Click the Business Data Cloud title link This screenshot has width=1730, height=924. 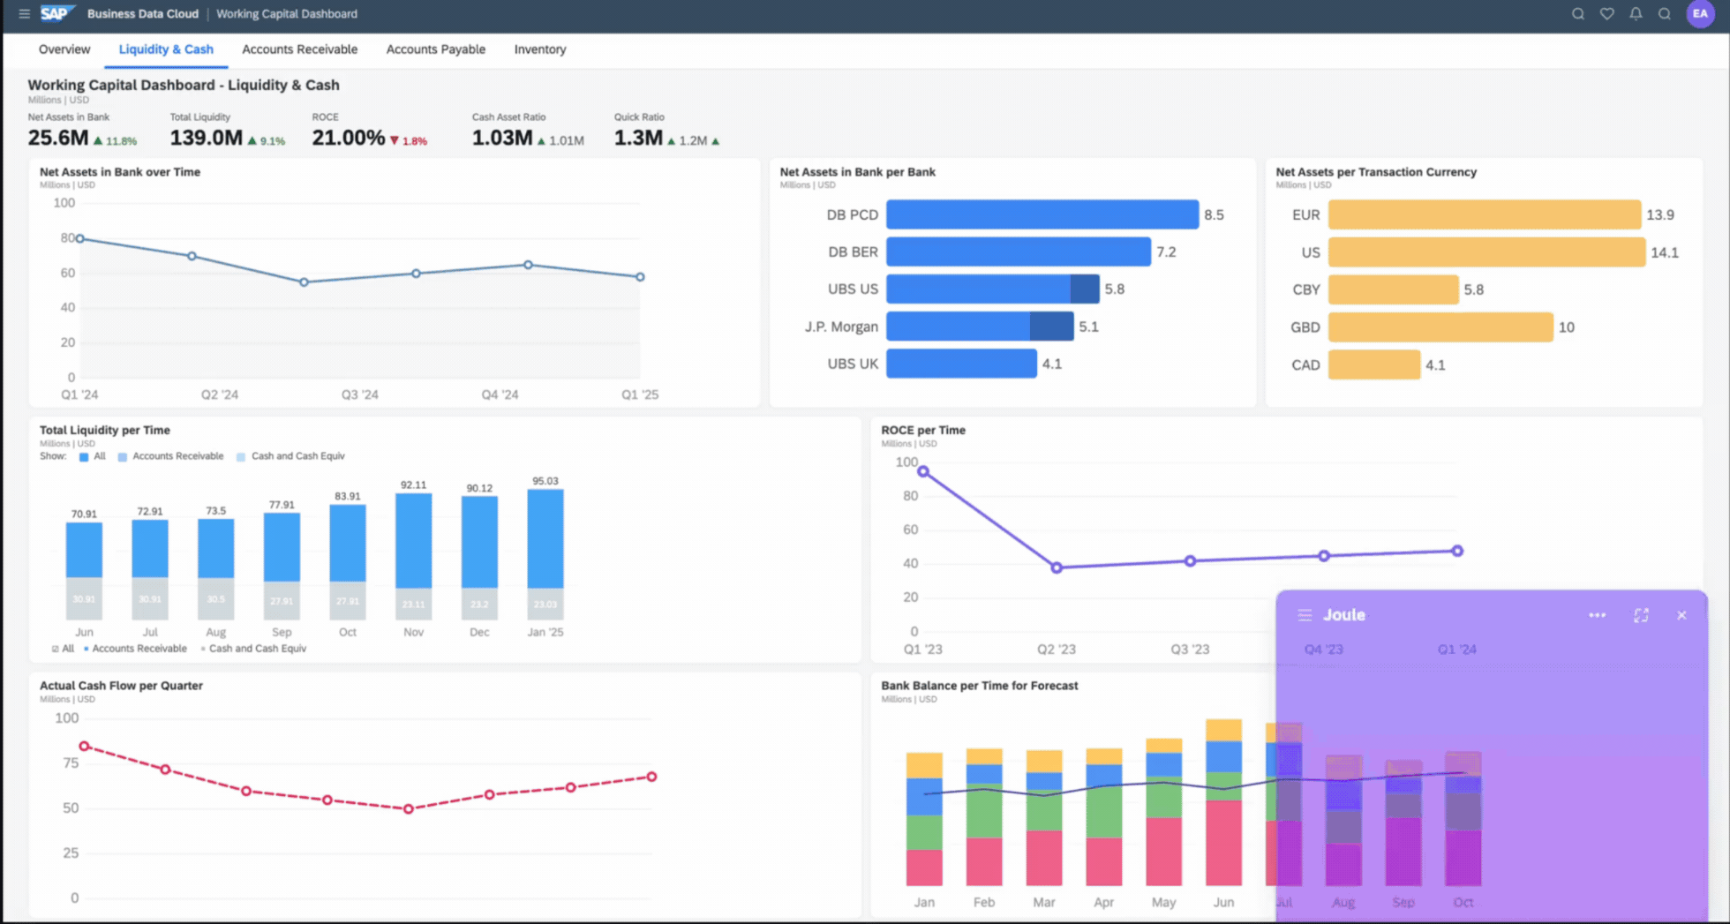tap(143, 14)
